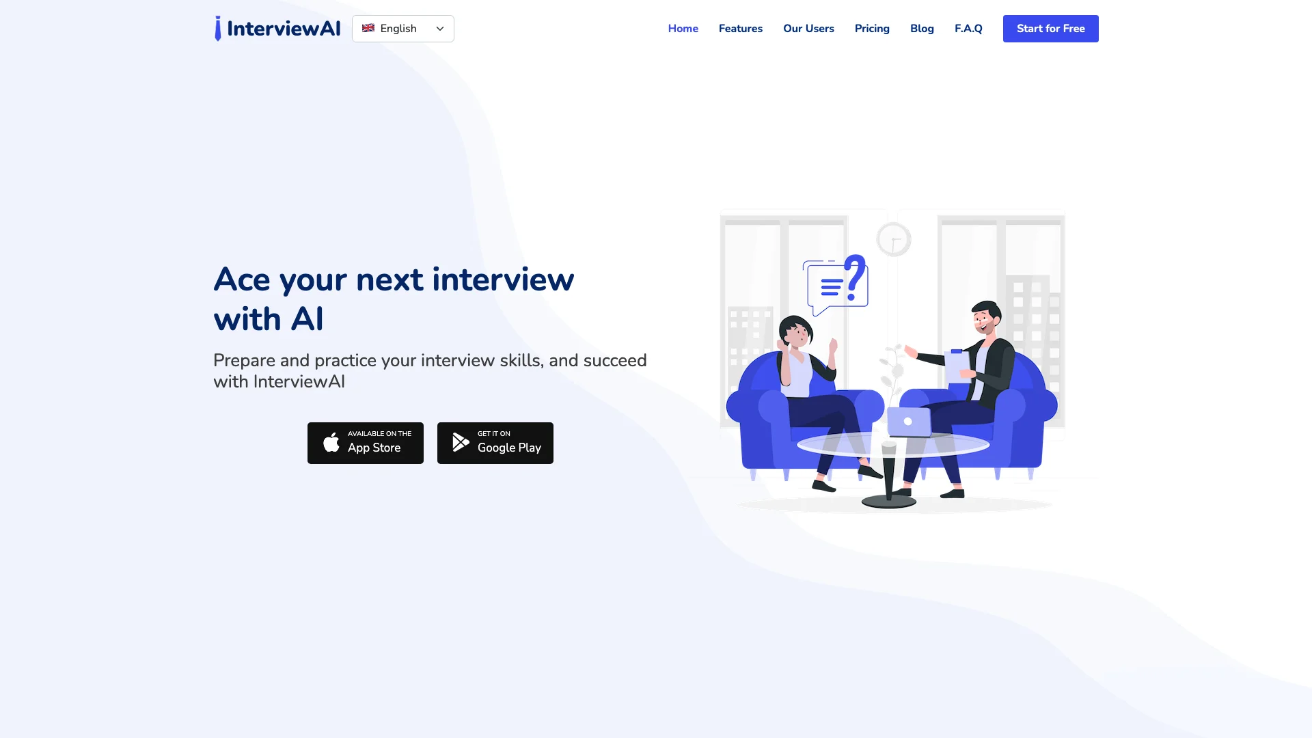This screenshot has width=1312, height=738.
Task: Click the F.A.Q navigation link
Action: point(968,28)
